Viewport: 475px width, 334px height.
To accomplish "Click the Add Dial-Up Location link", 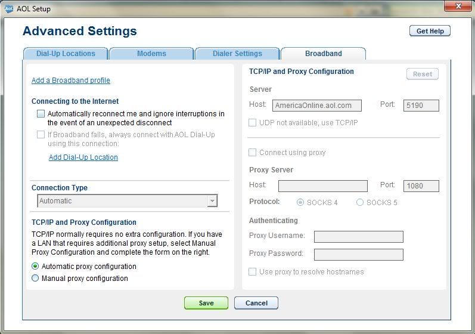I will pyautogui.click(x=83, y=157).
